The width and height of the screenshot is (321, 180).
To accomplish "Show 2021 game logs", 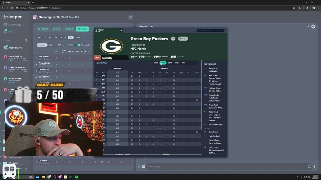I will pyautogui.click(x=183, y=63).
